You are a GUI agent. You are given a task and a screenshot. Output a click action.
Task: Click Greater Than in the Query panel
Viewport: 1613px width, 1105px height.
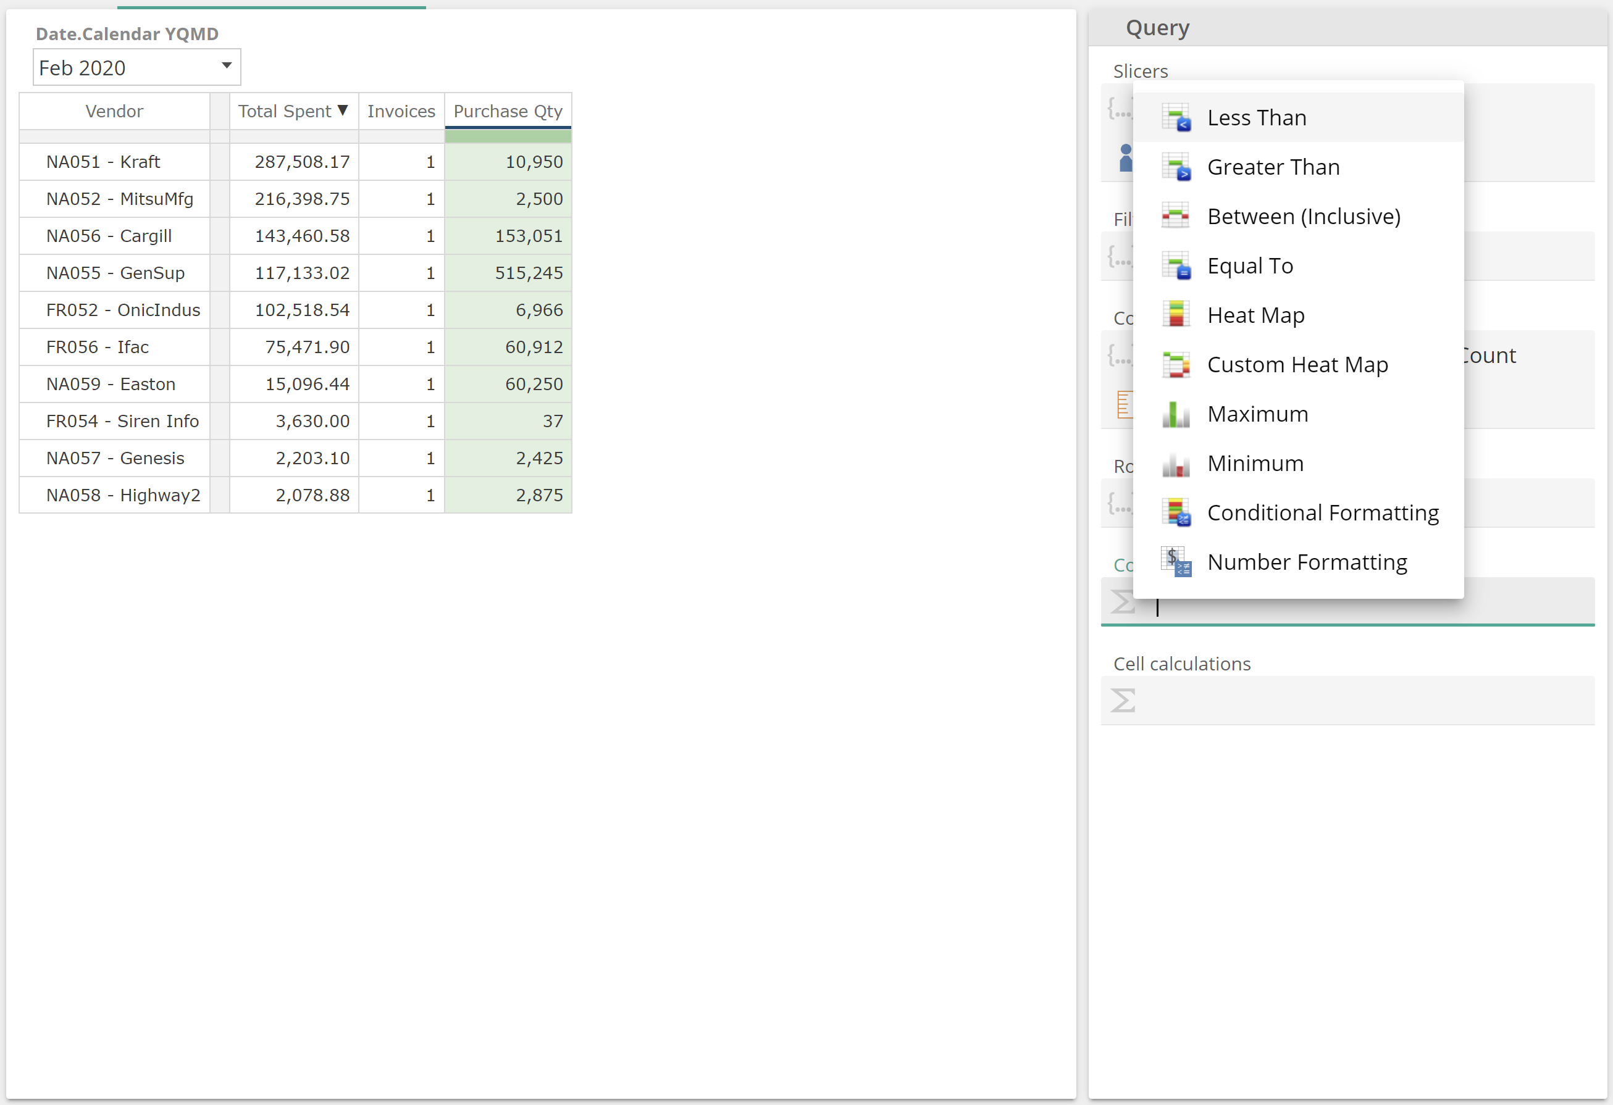tap(1275, 167)
